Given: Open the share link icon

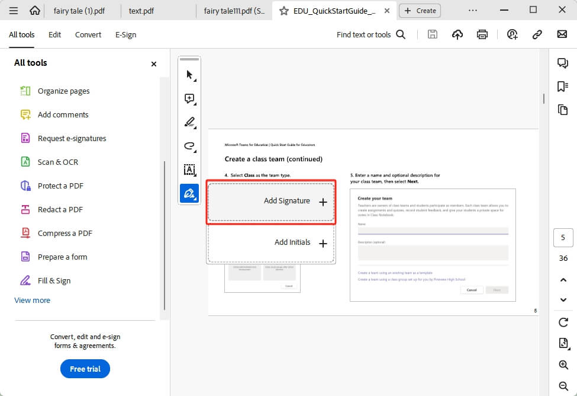Looking at the screenshot, I should tap(537, 34).
